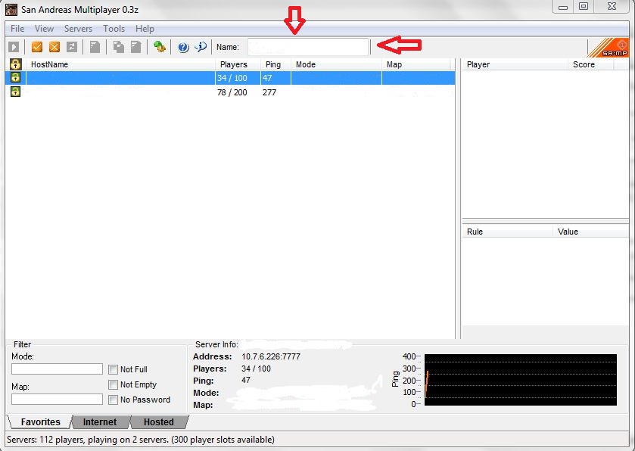Click the Map filter text field

click(x=57, y=400)
